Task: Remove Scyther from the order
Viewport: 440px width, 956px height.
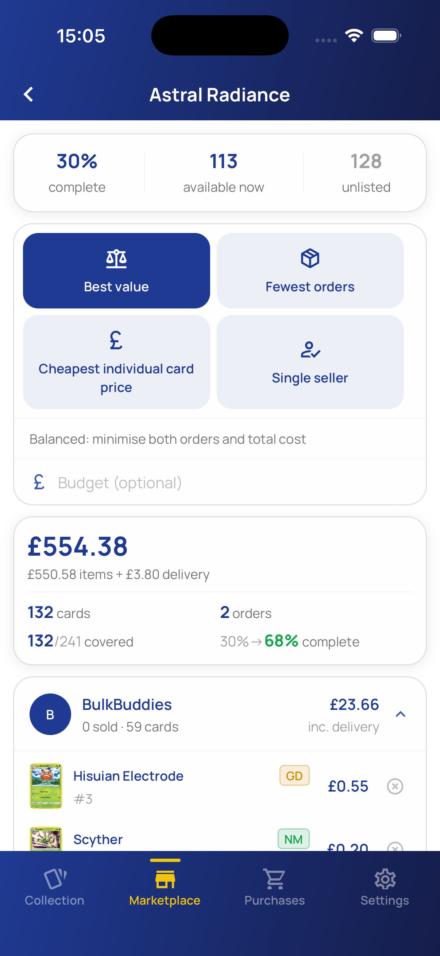Action: [395, 846]
